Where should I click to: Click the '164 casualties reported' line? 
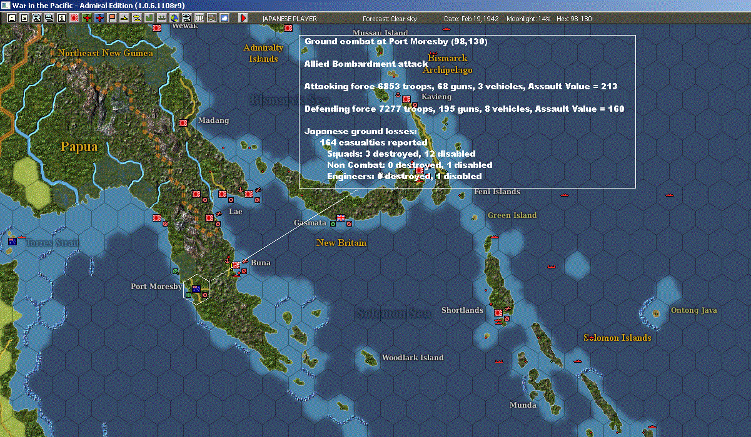point(373,142)
